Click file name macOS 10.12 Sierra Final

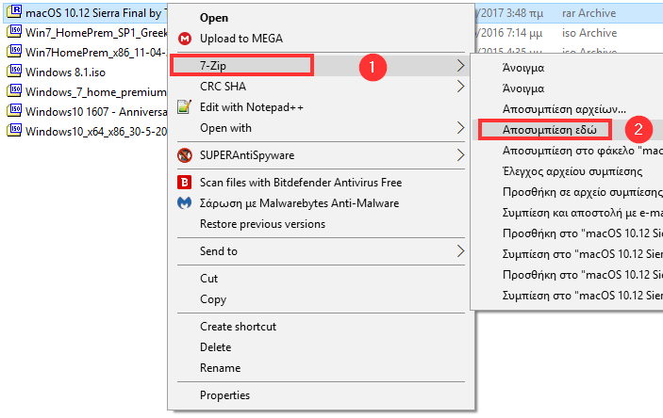click(96, 13)
